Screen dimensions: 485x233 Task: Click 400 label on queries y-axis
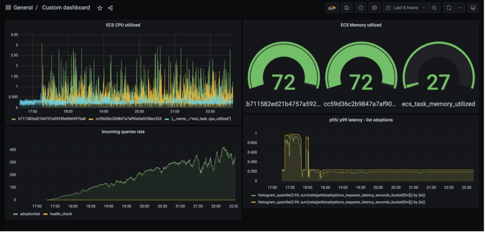tap(13, 150)
